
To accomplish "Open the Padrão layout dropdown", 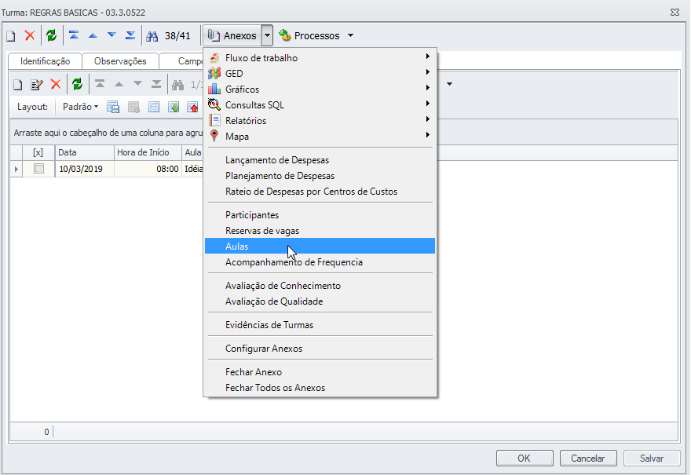I will [80, 107].
